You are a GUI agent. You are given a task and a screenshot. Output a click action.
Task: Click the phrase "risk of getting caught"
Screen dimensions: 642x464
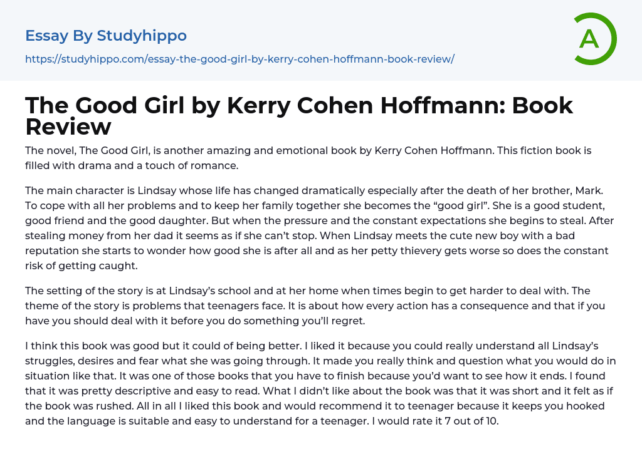click(x=80, y=265)
